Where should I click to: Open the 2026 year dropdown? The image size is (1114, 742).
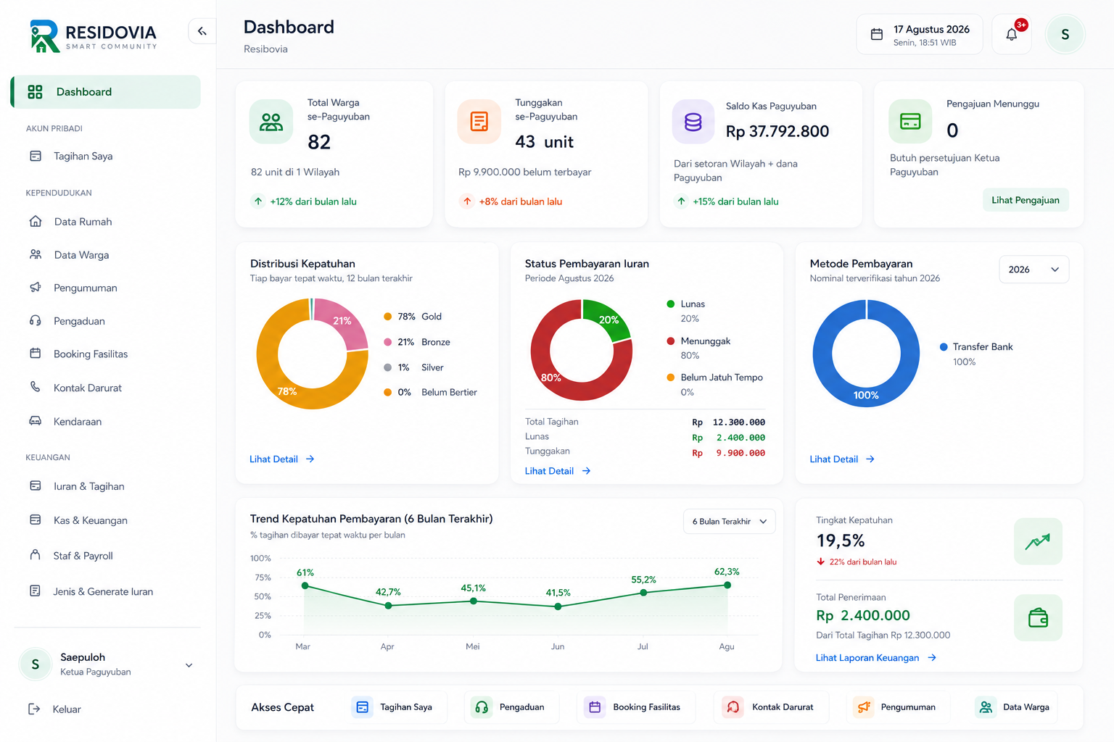pyautogui.click(x=1033, y=270)
